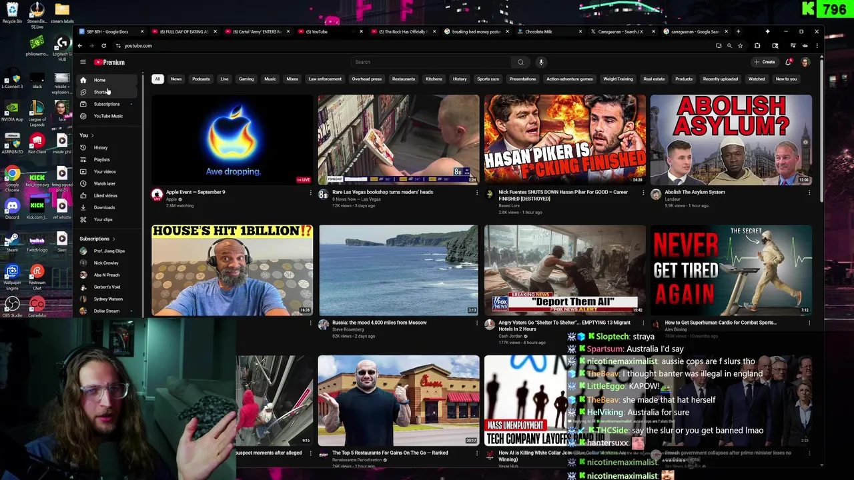Select the All filter chip
This screenshot has height=480, width=854.
pos(157,79)
